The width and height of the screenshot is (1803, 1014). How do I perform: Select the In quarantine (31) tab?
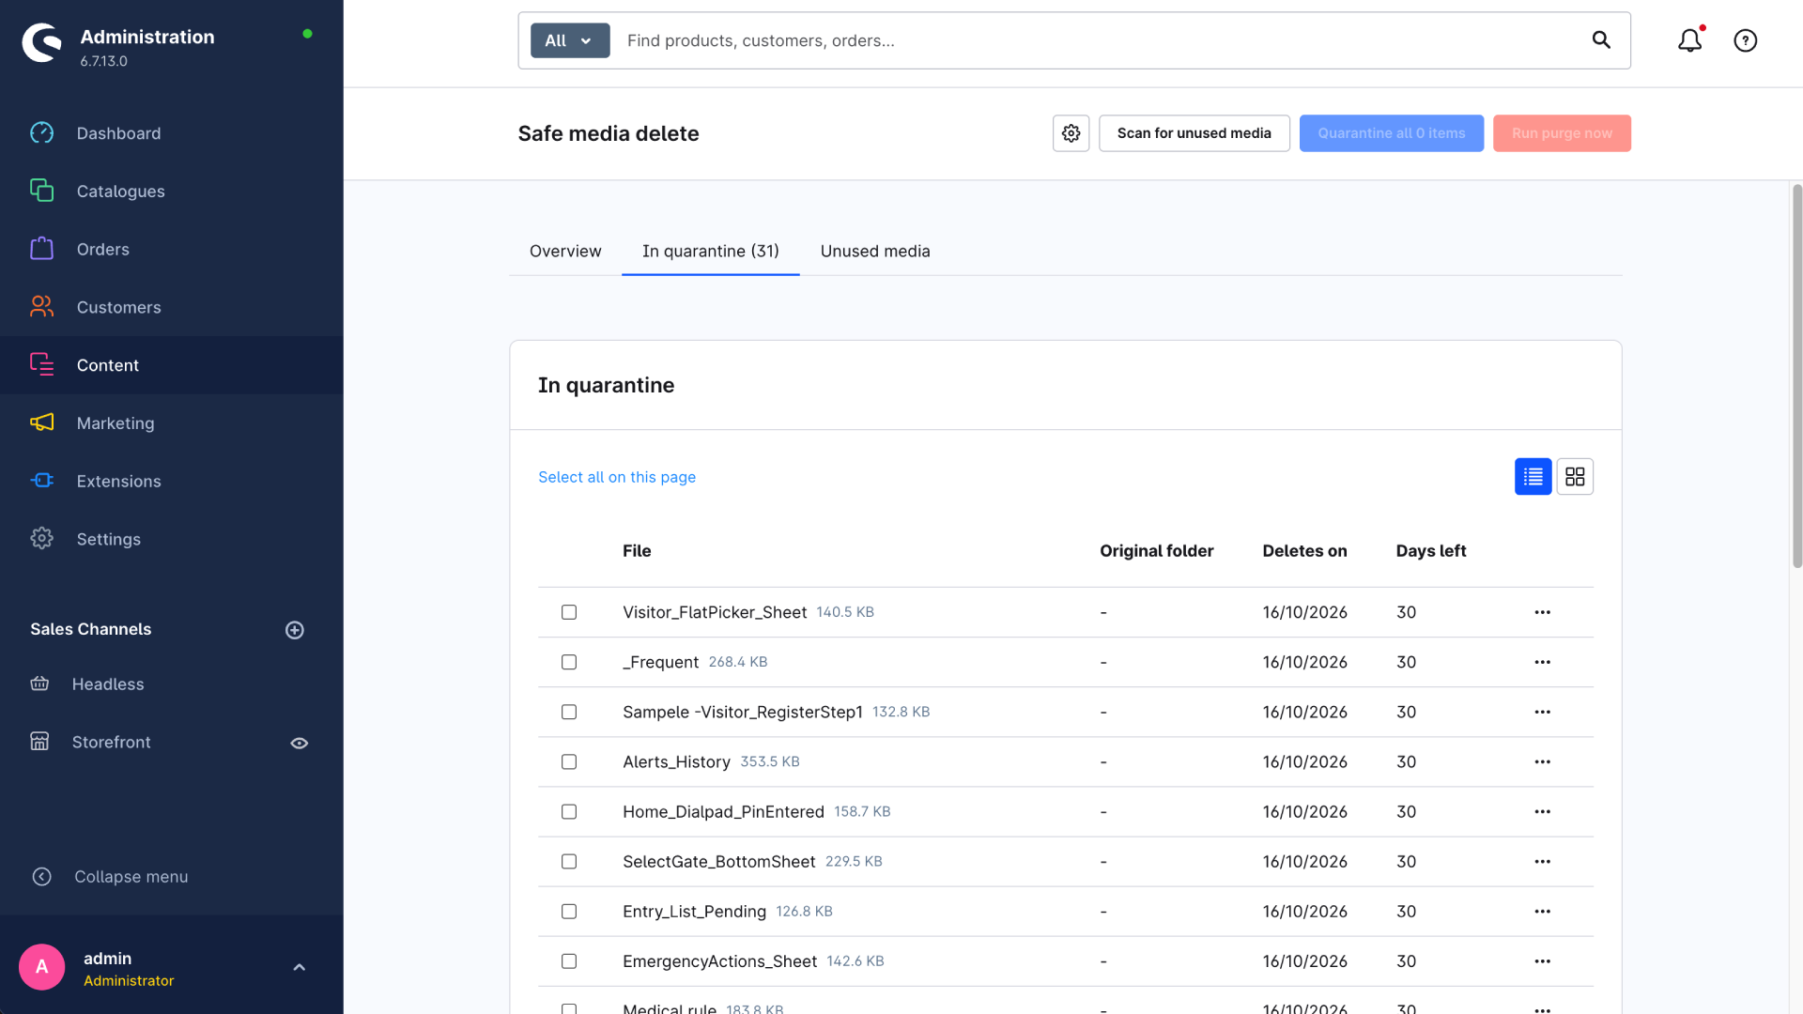[x=711, y=251]
